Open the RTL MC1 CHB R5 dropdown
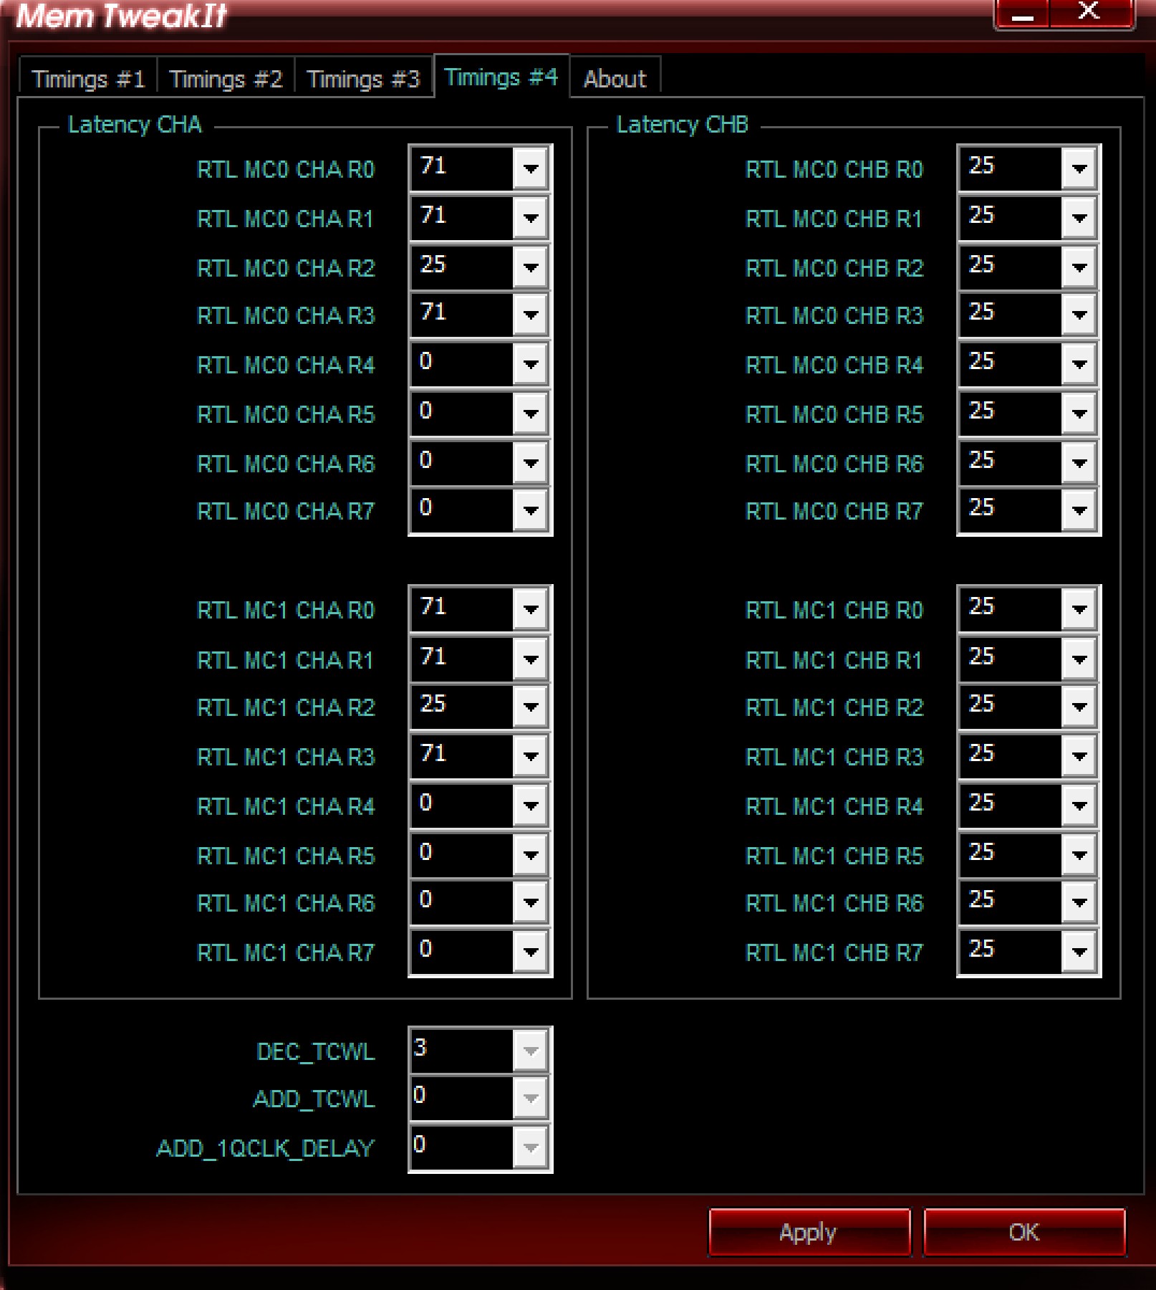This screenshot has width=1156, height=1290. (1079, 855)
